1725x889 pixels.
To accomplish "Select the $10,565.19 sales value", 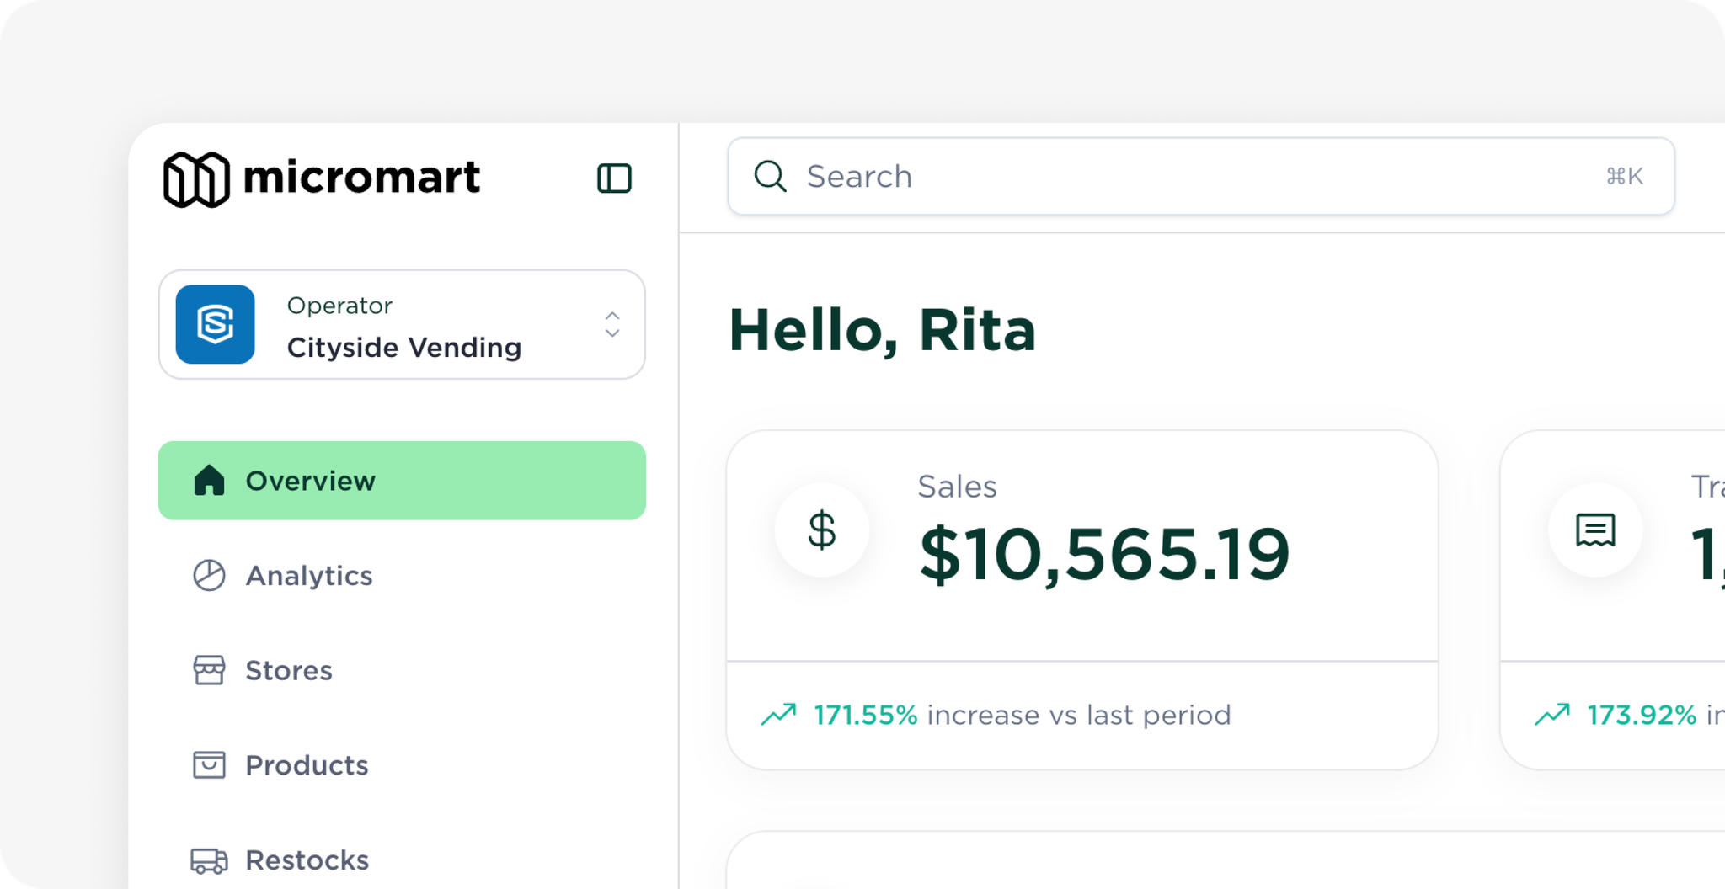I will [x=1104, y=554].
